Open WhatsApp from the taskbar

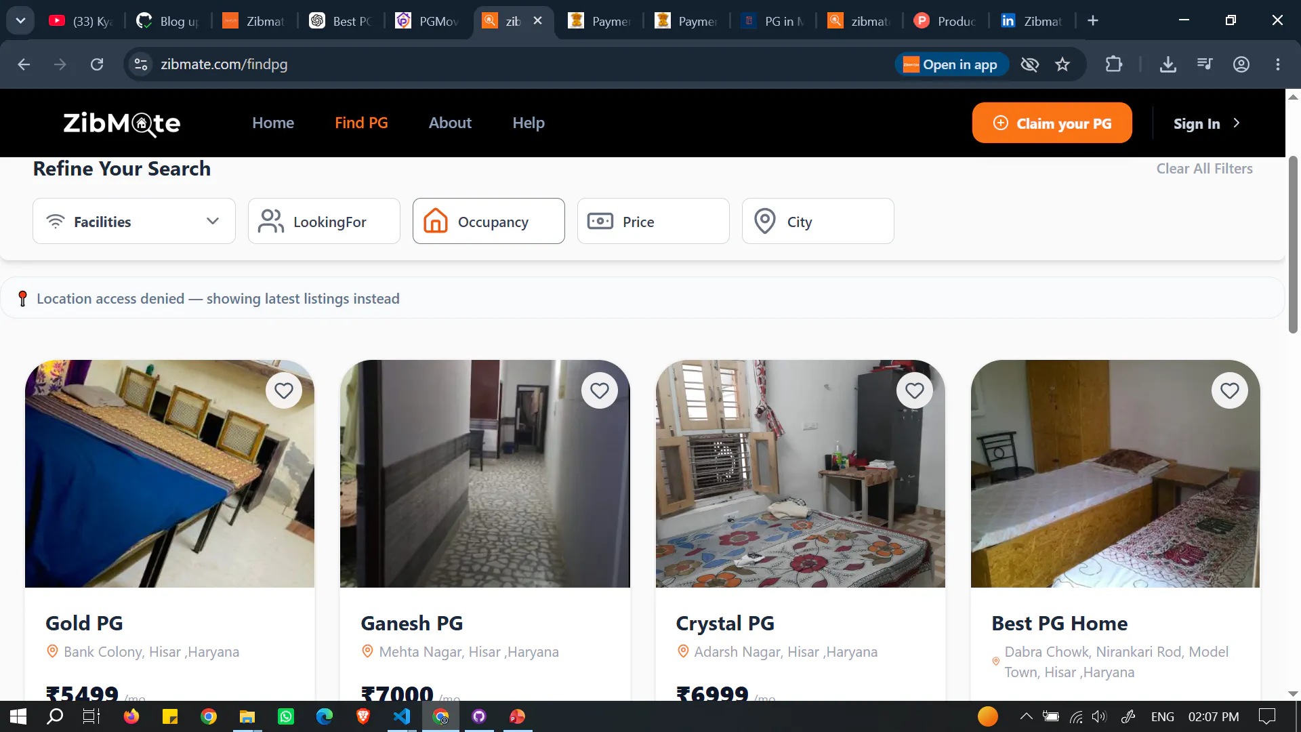coord(286,716)
